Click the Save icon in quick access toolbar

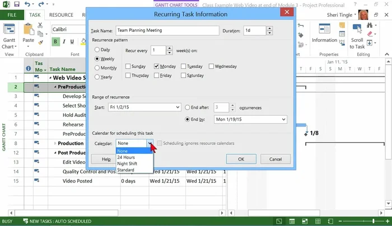16,4
